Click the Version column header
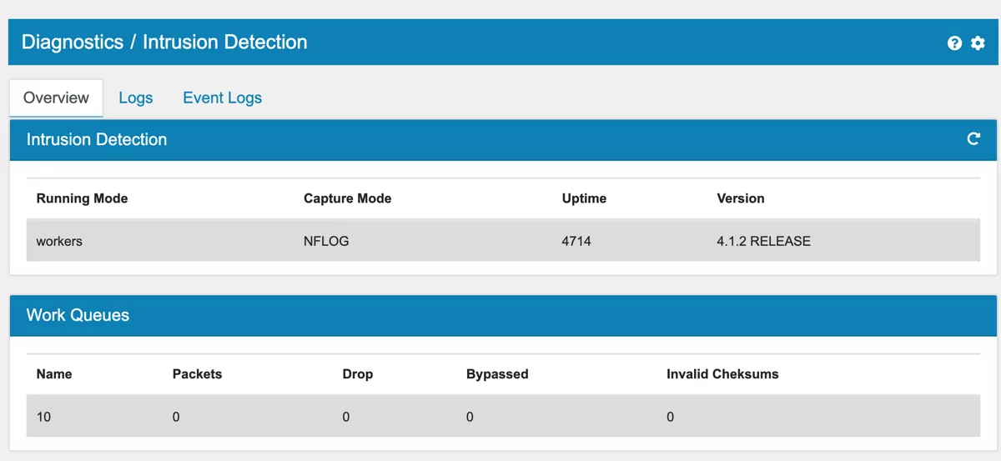 (x=741, y=198)
